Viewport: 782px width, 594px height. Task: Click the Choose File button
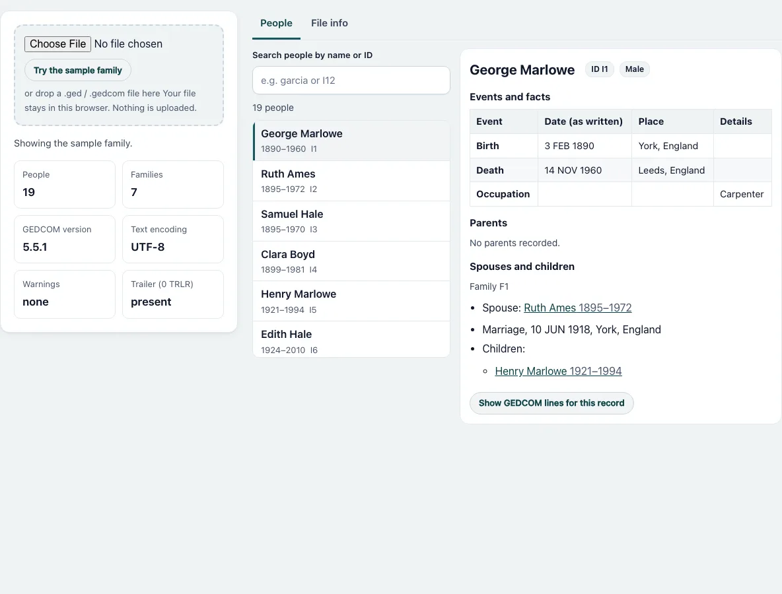click(x=58, y=44)
